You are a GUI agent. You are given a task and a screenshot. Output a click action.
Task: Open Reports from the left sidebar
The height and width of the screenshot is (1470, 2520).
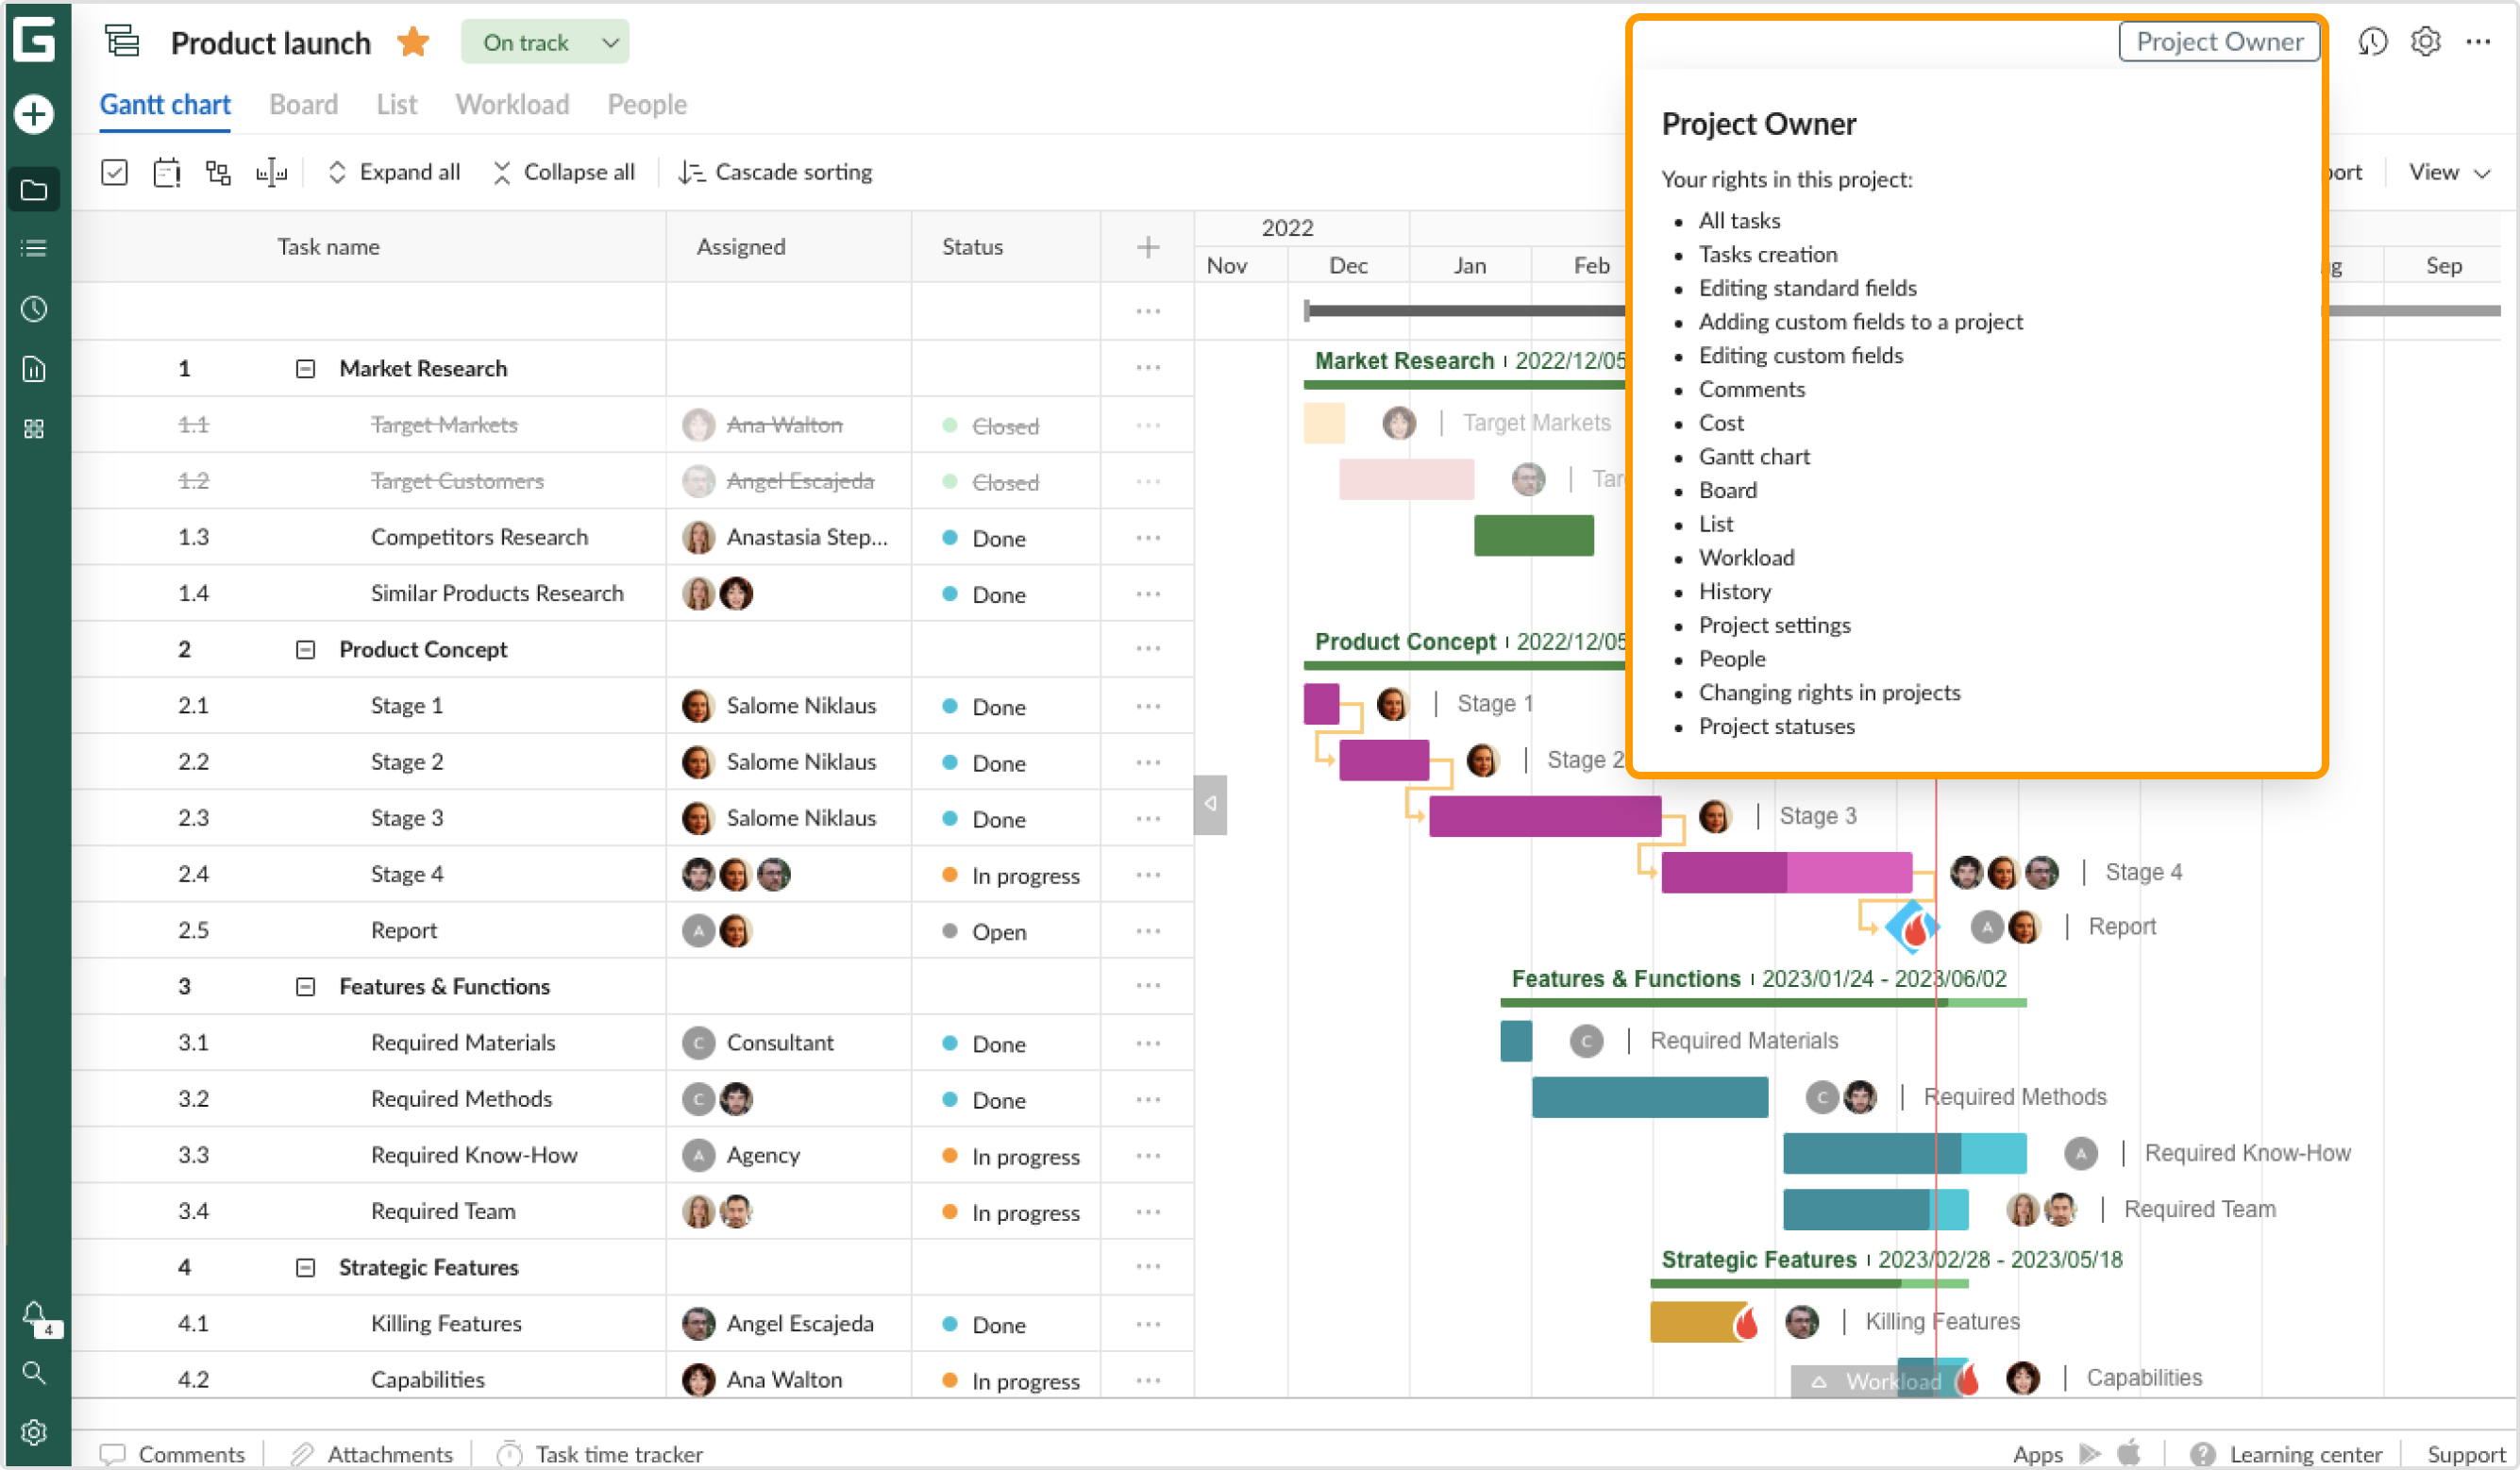(x=34, y=368)
